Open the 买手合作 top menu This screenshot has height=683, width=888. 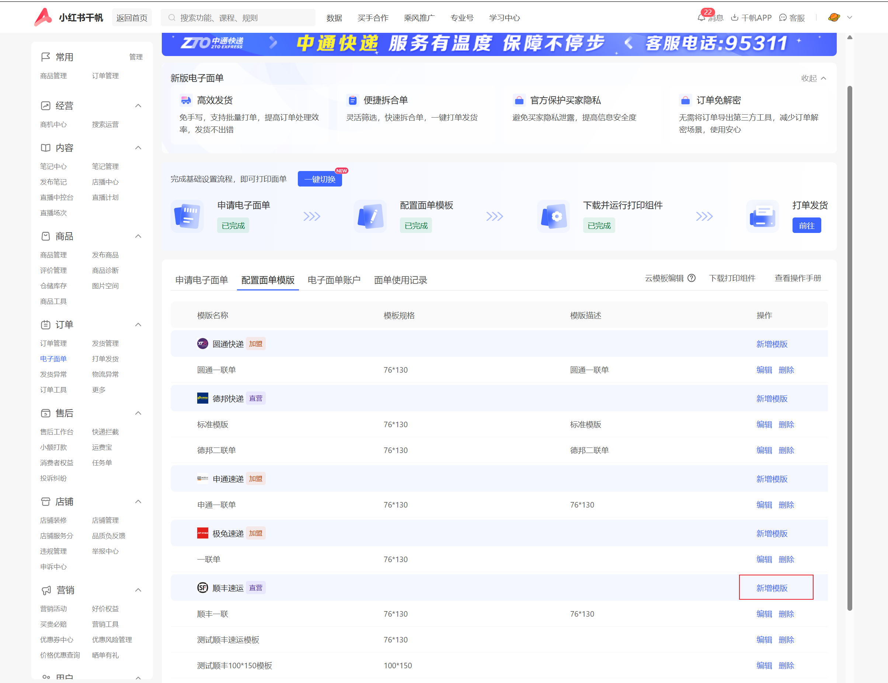tap(373, 18)
